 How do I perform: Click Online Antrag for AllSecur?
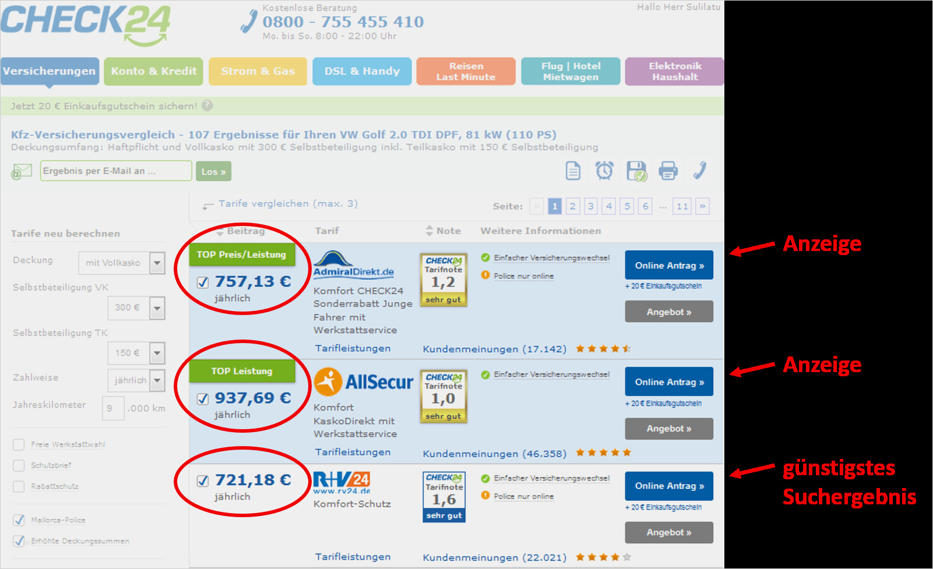coord(669,382)
